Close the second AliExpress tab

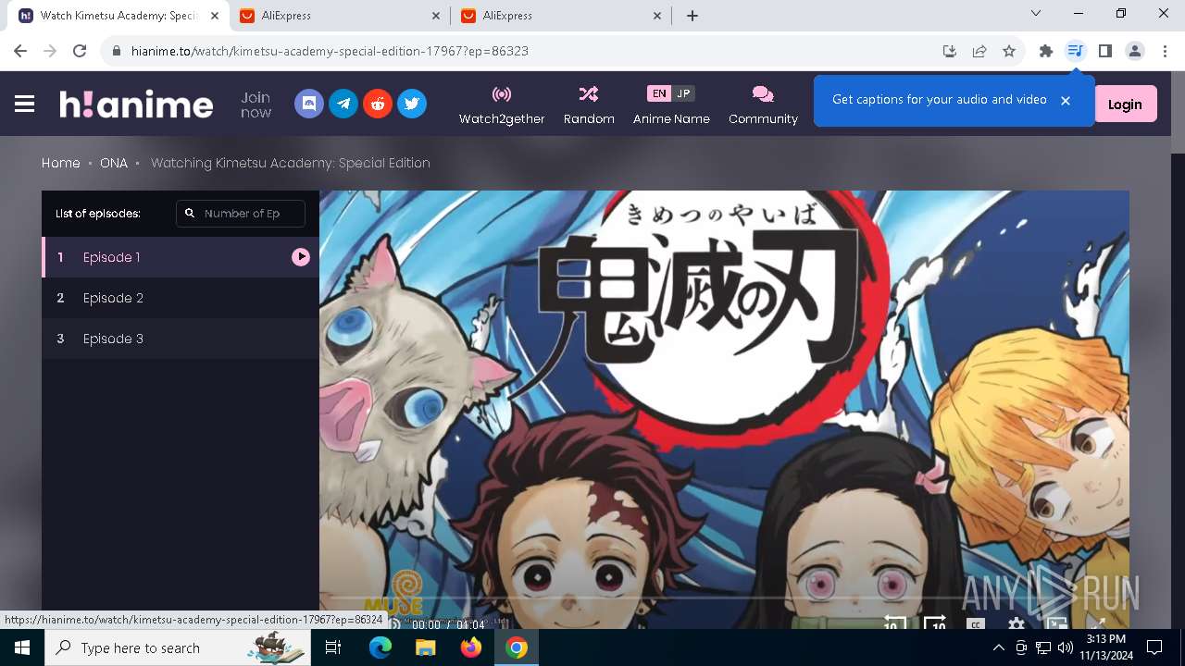pyautogui.click(x=658, y=16)
